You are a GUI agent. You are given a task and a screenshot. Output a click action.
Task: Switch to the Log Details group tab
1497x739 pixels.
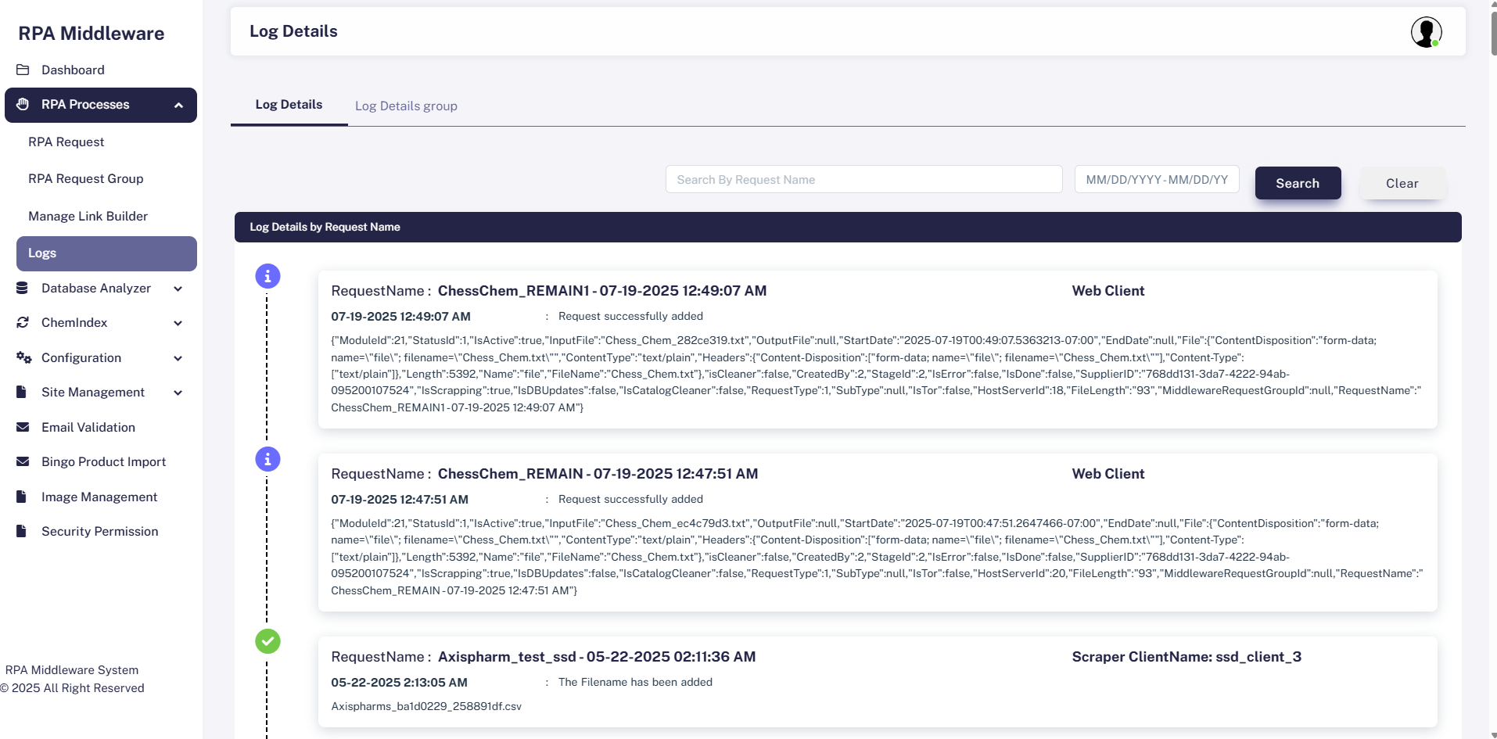coord(406,106)
